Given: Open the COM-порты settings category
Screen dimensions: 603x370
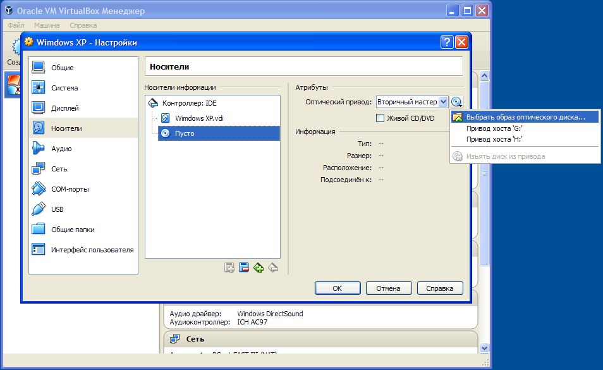Looking at the screenshot, I should [x=83, y=189].
